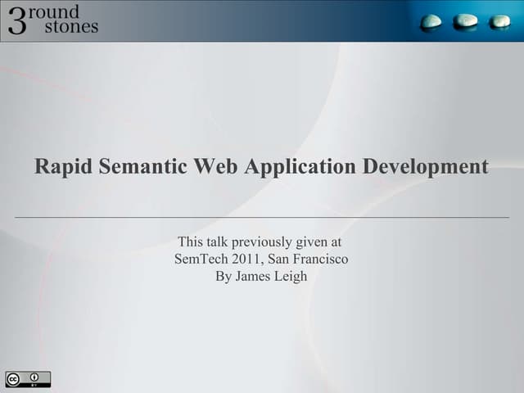Click the left stone in the header
The height and width of the screenshot is (393, 524).
431,21
